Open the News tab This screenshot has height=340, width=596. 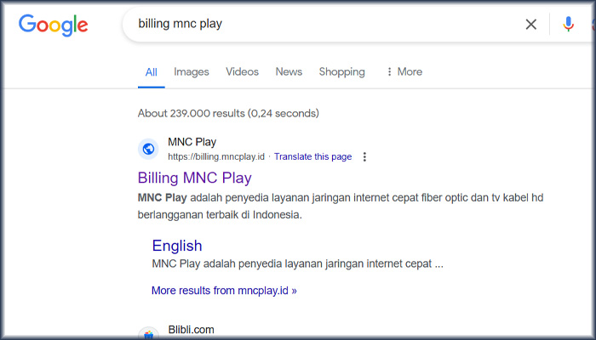coord(289,71)
